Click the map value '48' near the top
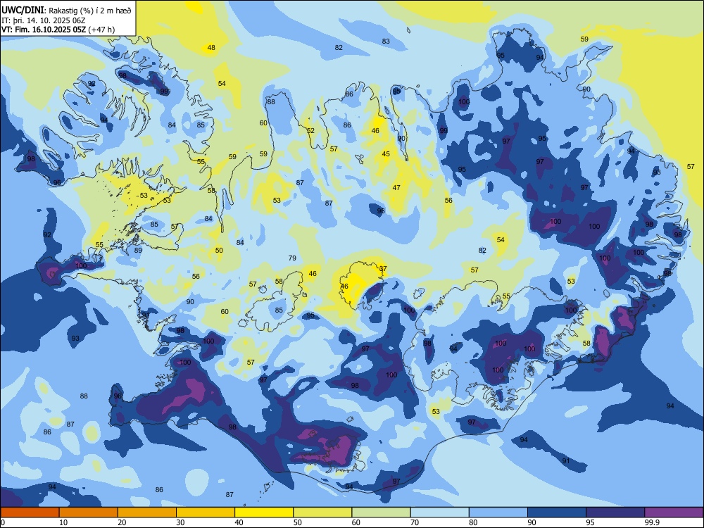 [x=211, y=48]
